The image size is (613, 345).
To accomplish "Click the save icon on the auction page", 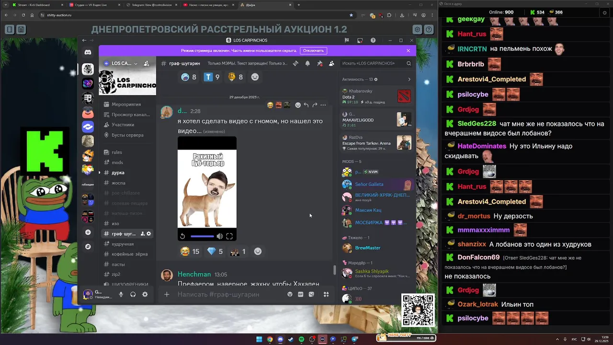I will [x=21, y=29].
